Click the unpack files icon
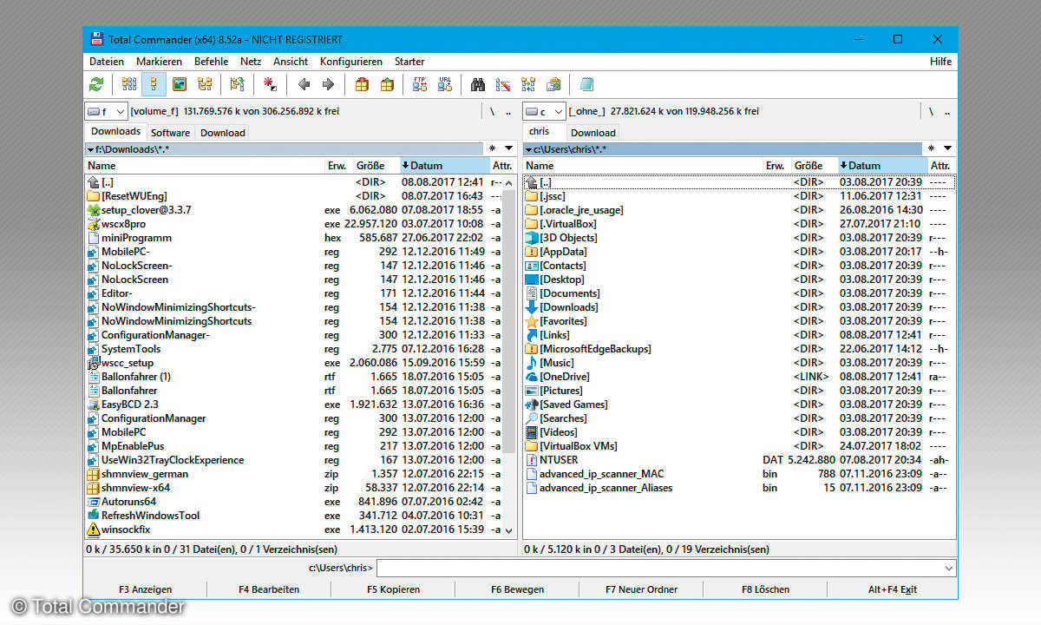The height and width of the screenshot is (625, 1041). point(387,84)
